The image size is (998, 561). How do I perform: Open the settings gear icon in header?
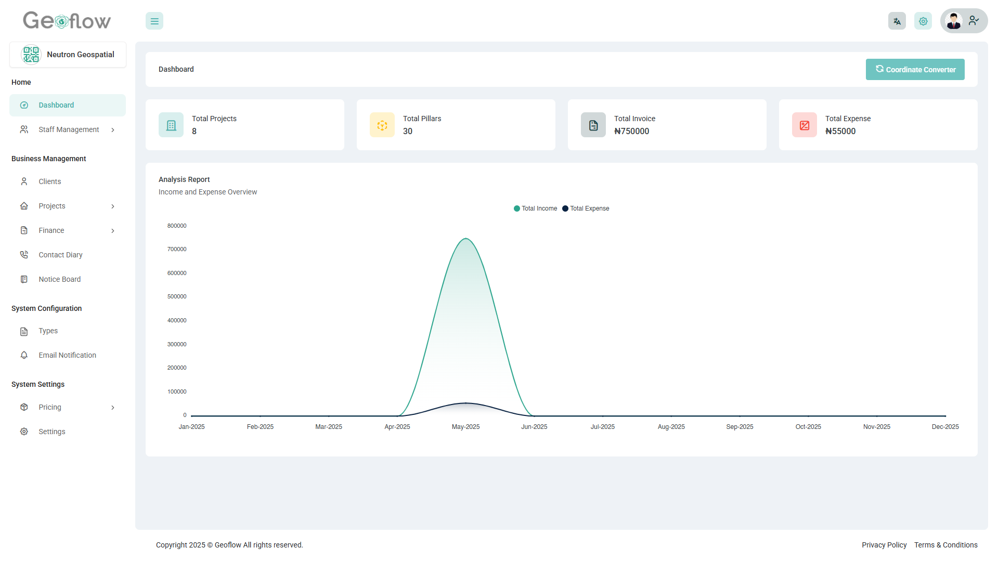click(x=923, y=21)
